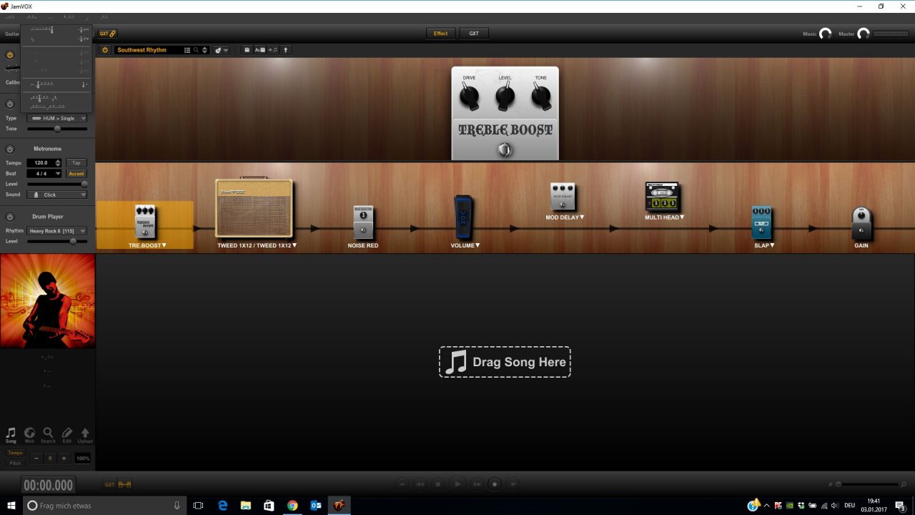Switch to the GXT tab
The image size is (915, 515).
click(x=473, y=34)
